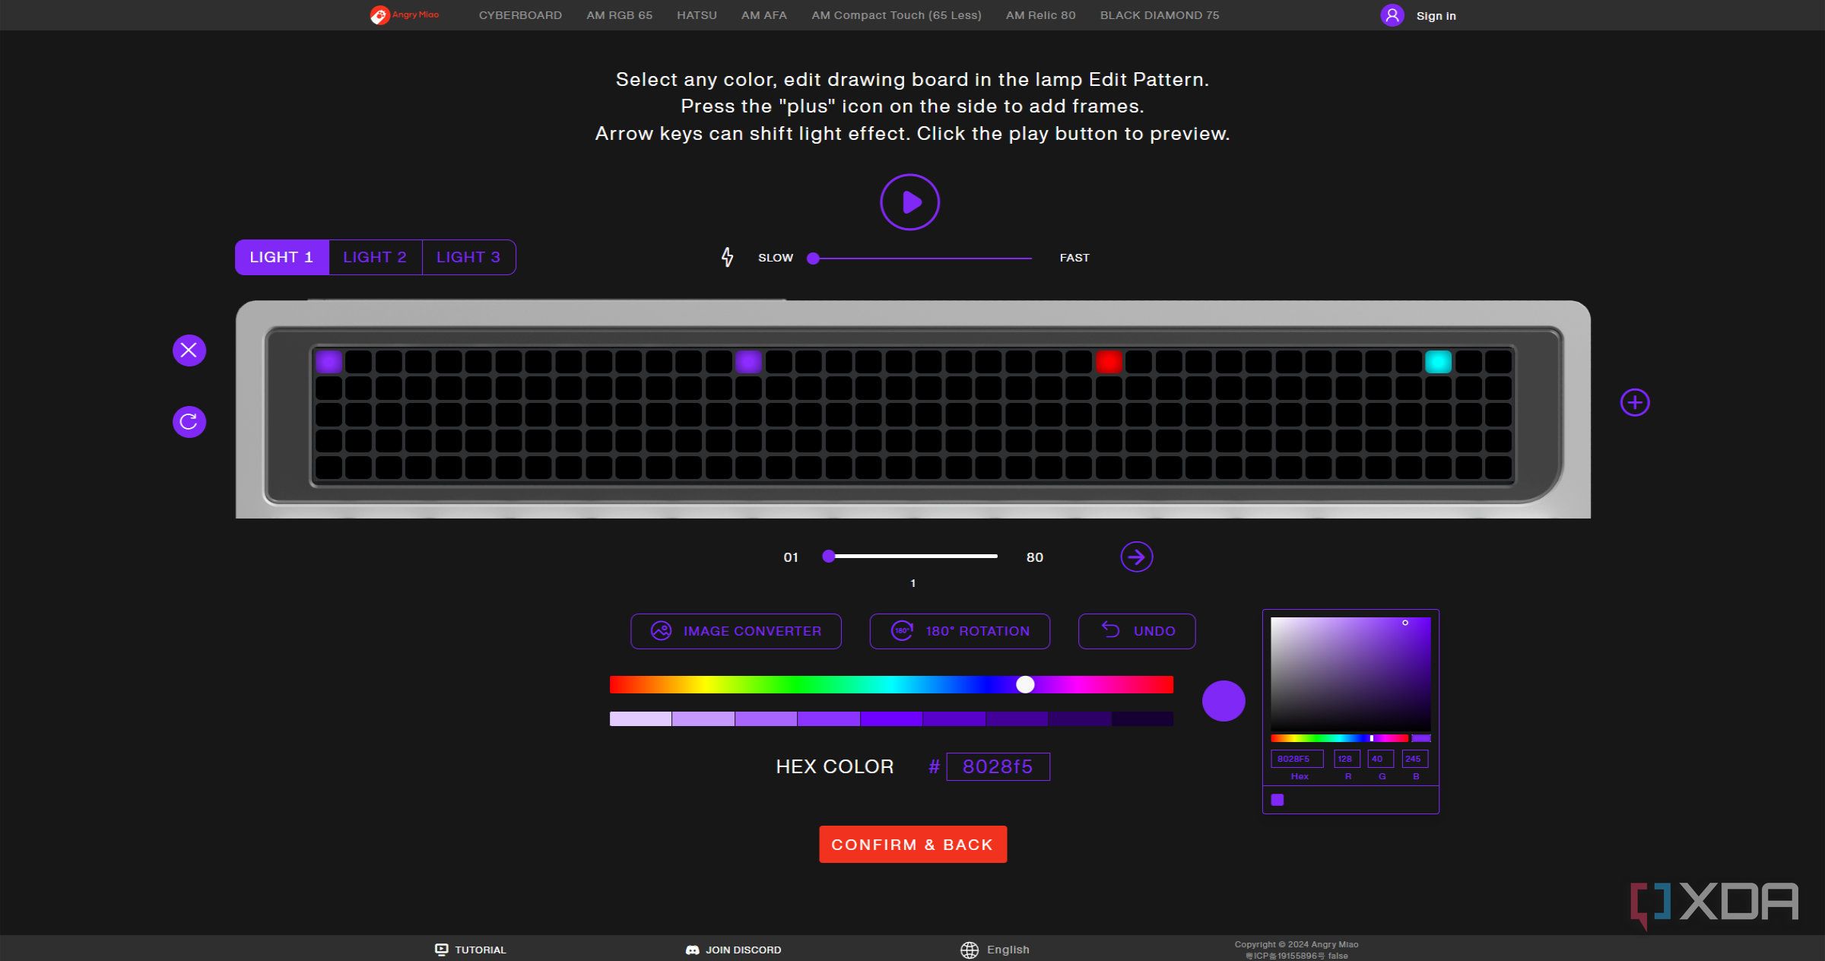
Task: Click the HEX COLOR input field
Action: pyautogui.click(x=998, y=766)
